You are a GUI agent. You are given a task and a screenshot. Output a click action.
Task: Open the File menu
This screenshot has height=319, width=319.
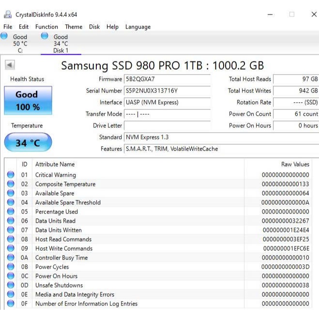tap(8, 27)
